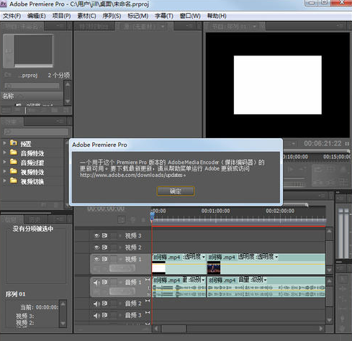The image size is (352, 341).
Task: Click the effects panel search field
Action: (37, 132)
